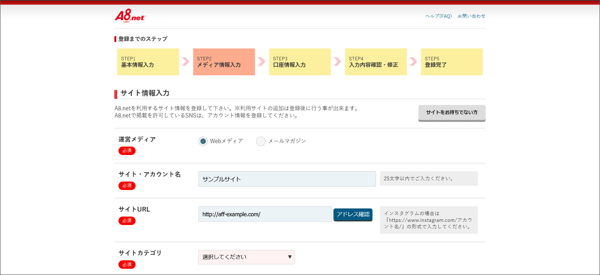Click the 登録までのステップ heading

[x=143, y=39]
